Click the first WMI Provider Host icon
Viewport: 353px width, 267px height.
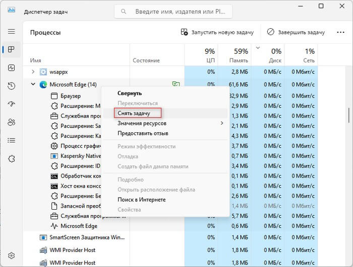coord(43,250)
